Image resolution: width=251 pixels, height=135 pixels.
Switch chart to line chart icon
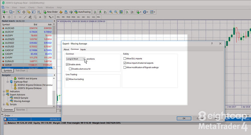click(105, 12)
